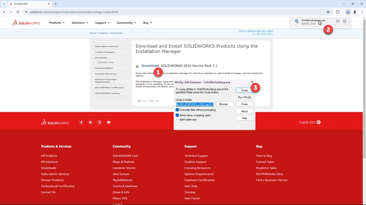Click the site information icon in address bar
The height and width of the screenshot is (205, 366).
(26, 12)
